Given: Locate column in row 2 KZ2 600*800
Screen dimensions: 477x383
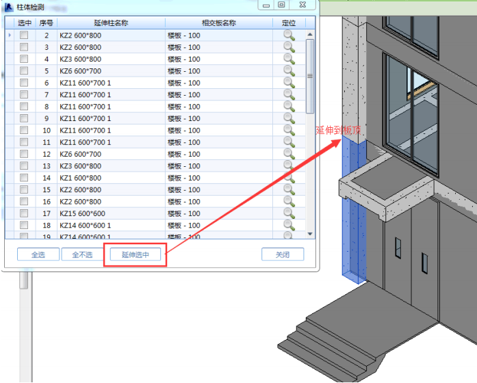Looking at the screenshot, I should [x=289, y=36].
